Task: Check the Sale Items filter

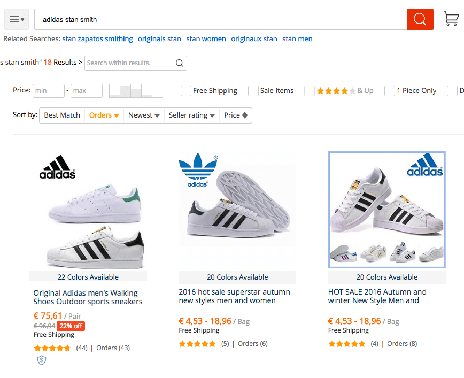Action: tap(253, 91)
